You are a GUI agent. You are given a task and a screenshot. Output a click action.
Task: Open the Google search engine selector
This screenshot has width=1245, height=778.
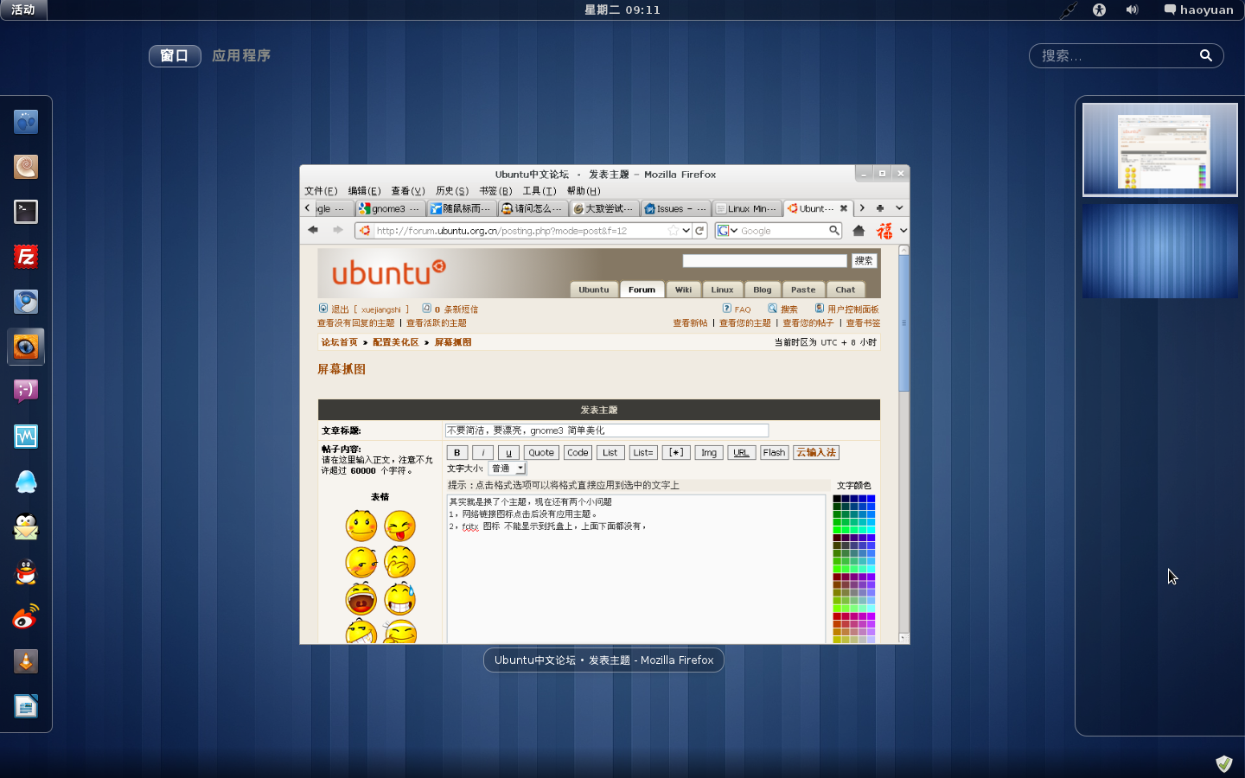click(x=727, y=231)
